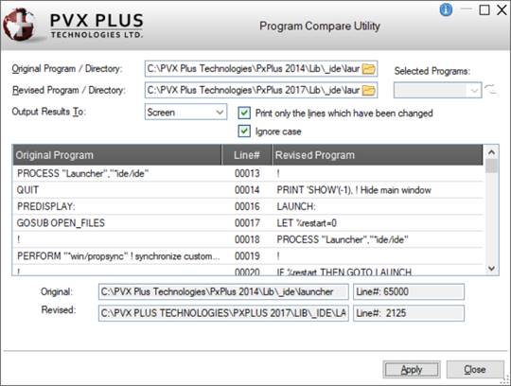This screenshot has height=386, width=511.
Task: Click the Close button
Action: (475, 370)
